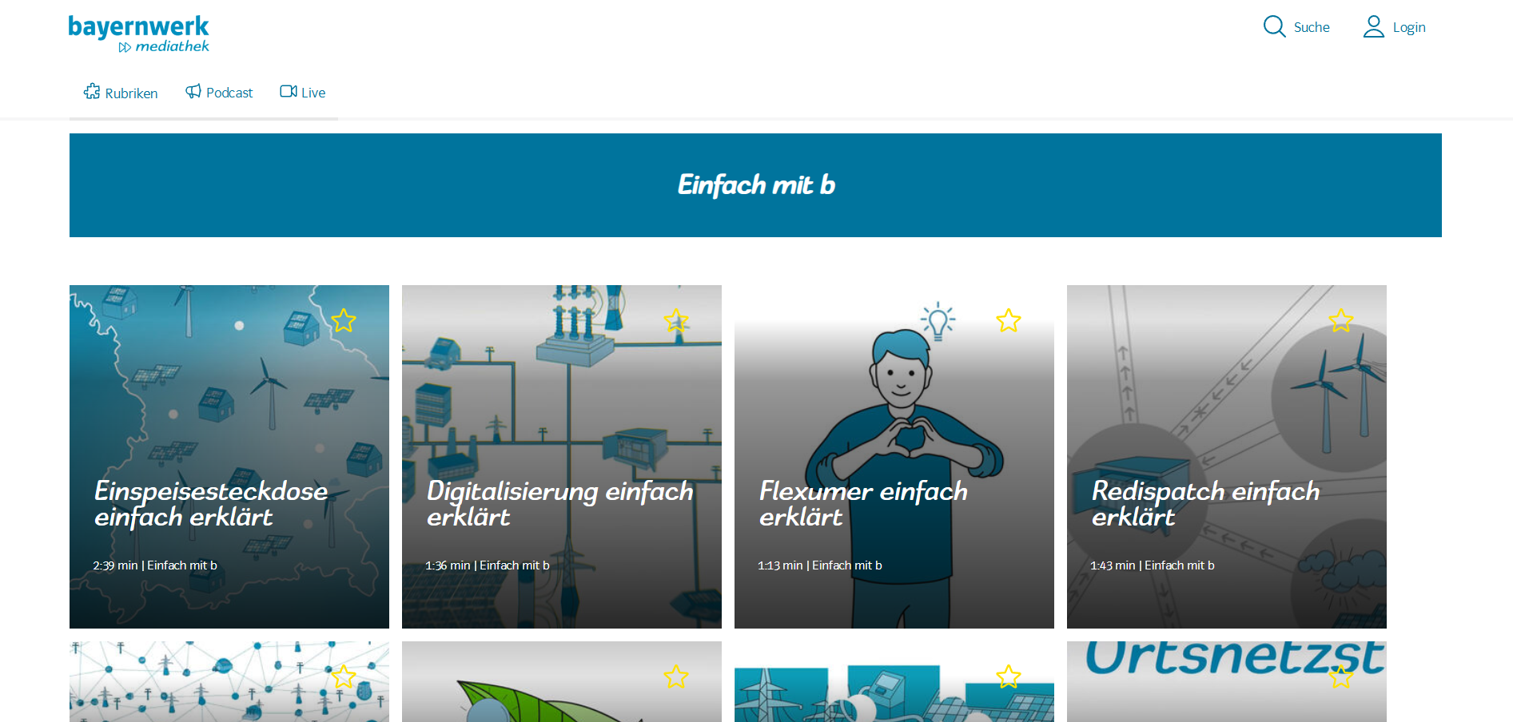Viewport: 1513px width, 722px height.
Task: Star the Redispatch einfach erklärt video
Action: coord(1341,320)
